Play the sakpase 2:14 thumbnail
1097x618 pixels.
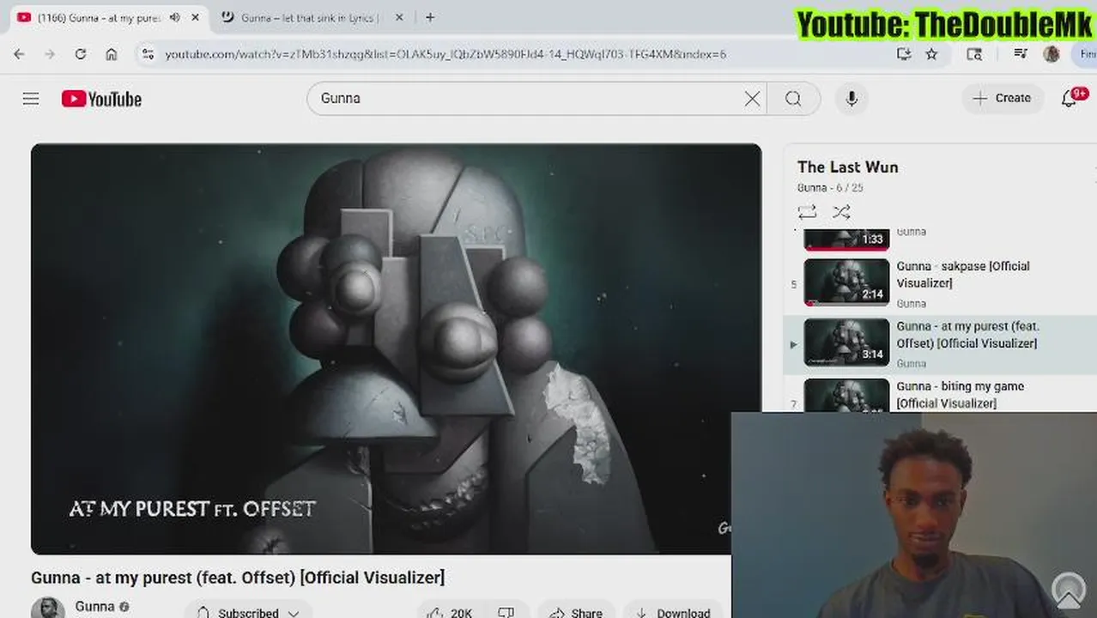tap(846, 282)
